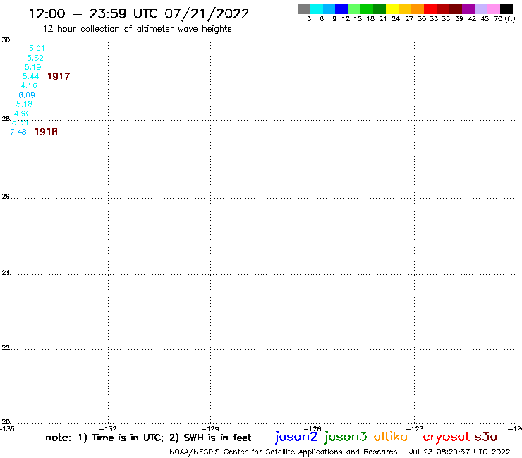Click the bright red swatch in the color scale
This screenshot has width=522, height=458.
(430, 8)
